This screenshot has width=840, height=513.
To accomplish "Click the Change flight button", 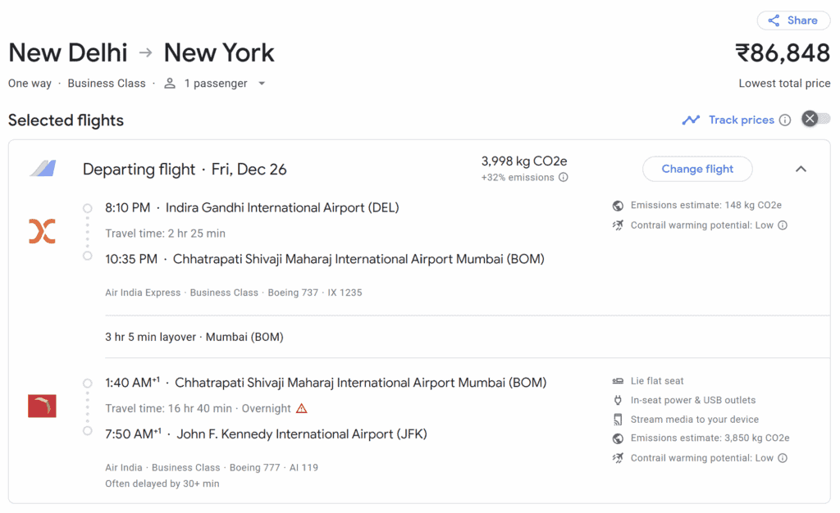I will click(x=697, y=169).
